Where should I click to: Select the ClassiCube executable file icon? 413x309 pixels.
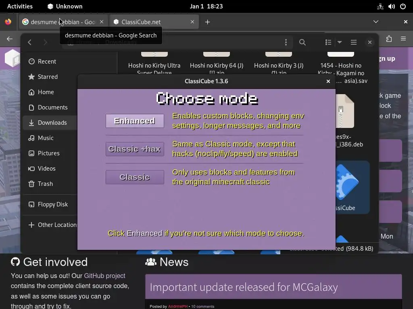pyautogui.click(x=347, y=181)
